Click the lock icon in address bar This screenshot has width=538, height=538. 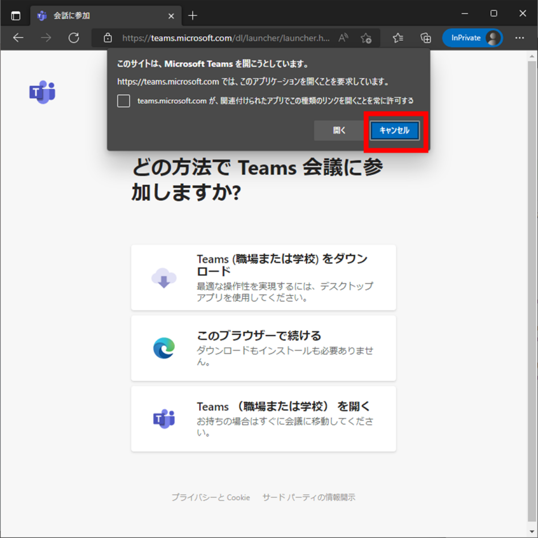pyautogui.click(x=108, y=38)
